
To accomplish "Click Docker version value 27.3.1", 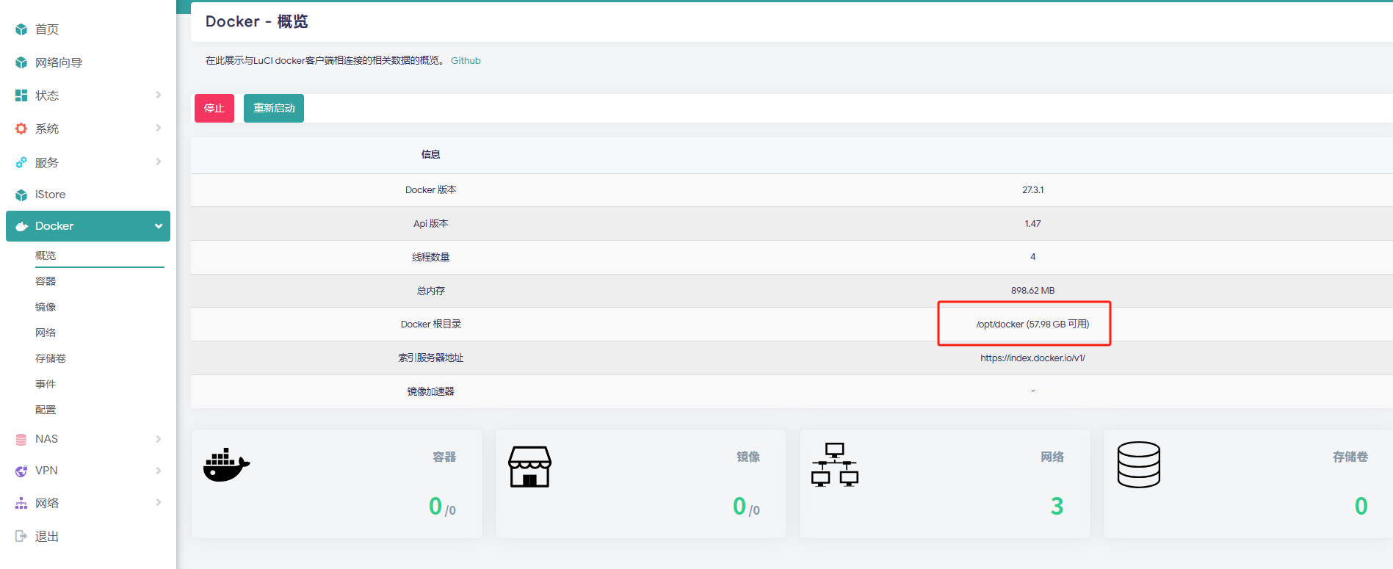I will [x=1032, y=190].
